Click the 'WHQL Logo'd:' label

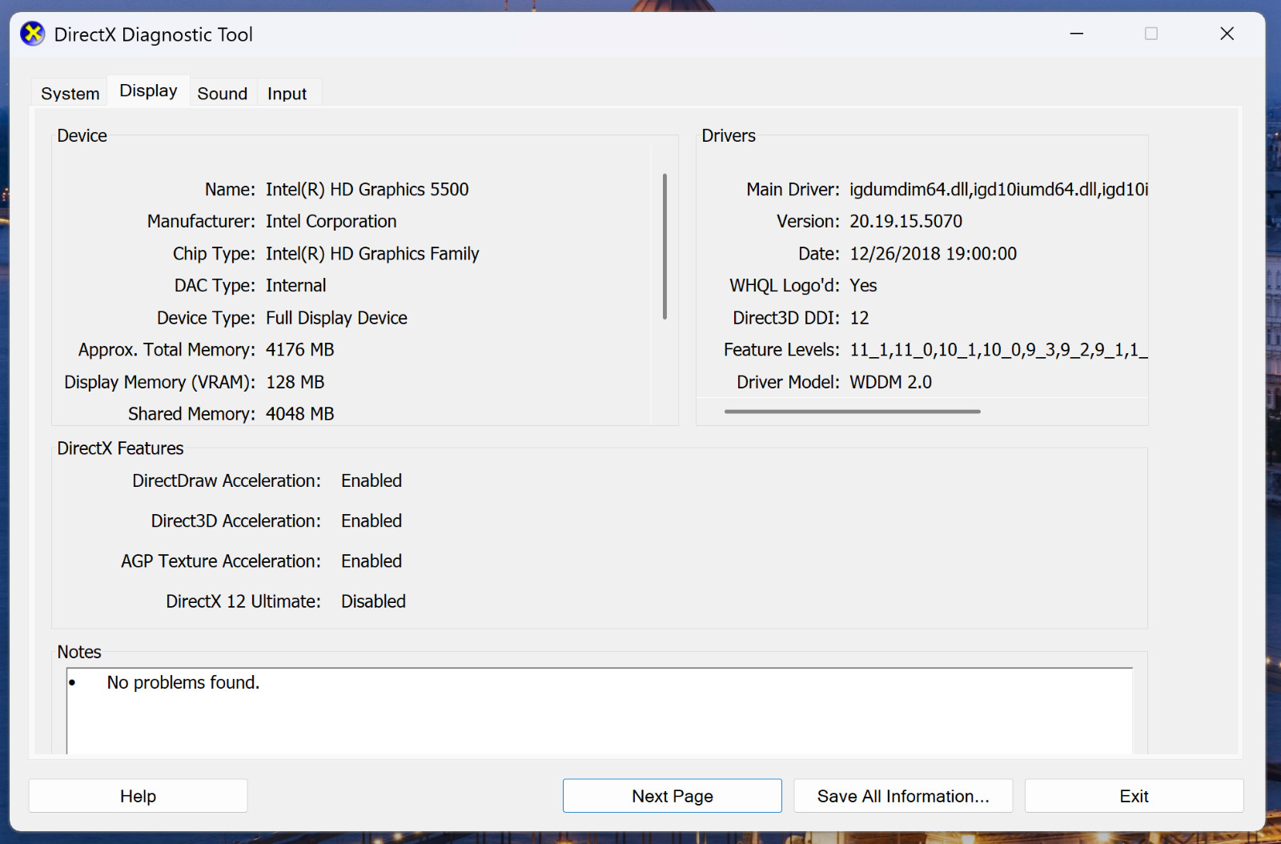(x=785, y=286)
